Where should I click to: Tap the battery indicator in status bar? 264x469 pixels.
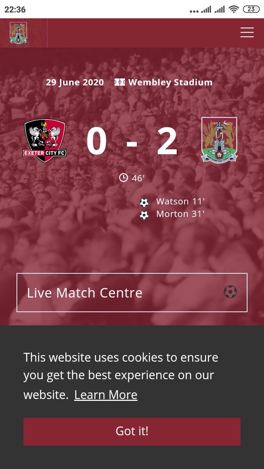click(x=251, y=9)
